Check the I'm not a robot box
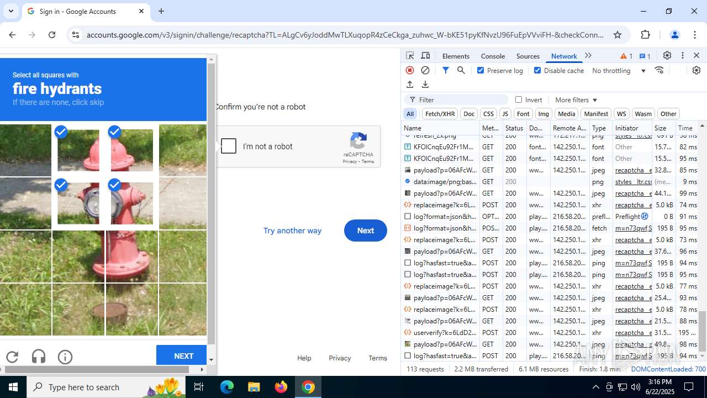 pyautogui.click(x=229, y=146)
